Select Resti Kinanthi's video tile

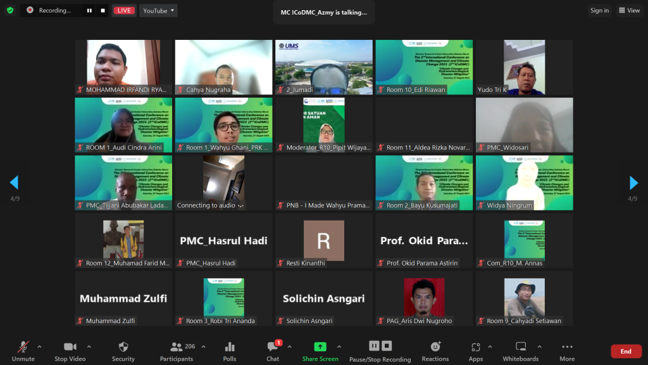pos(324,240)
